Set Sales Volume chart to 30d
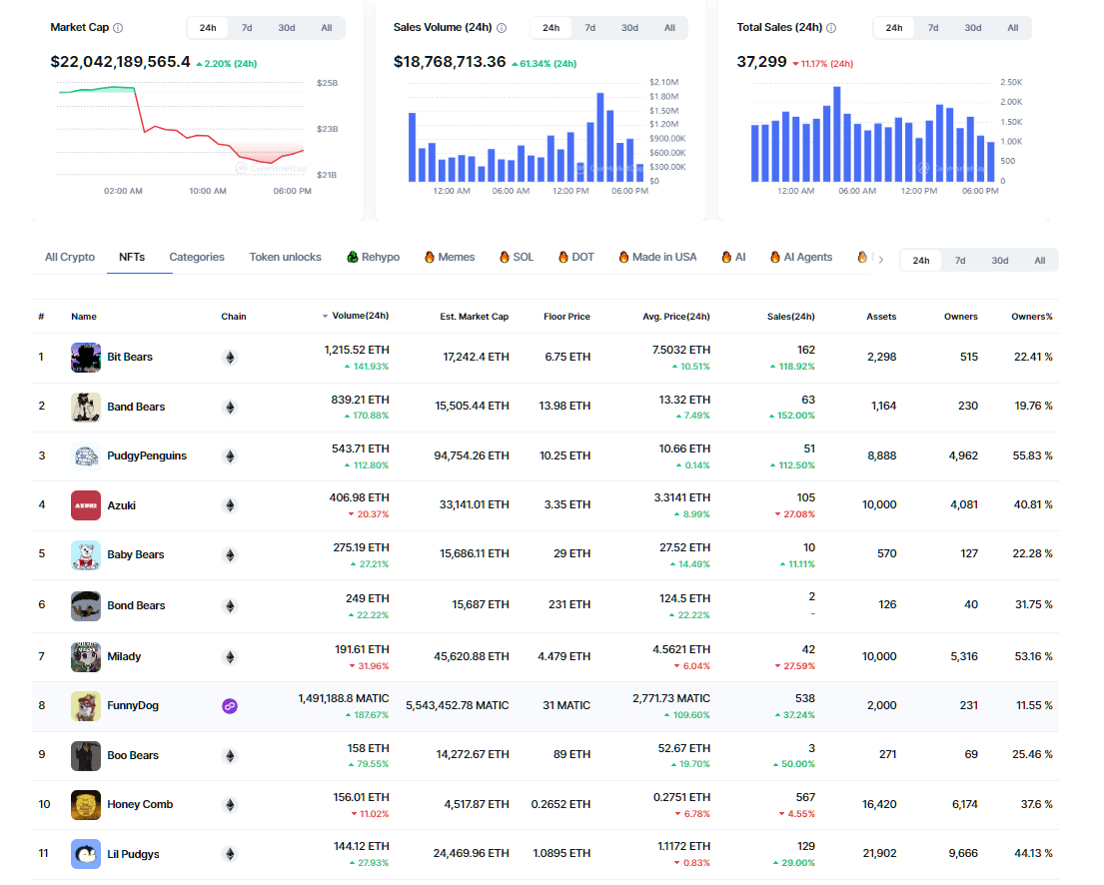Viewport: 1104px width, 885px height. coord(629,28)
